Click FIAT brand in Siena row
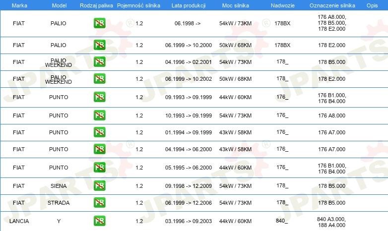The height and width of the screenshot is (231, 388). (19, 186)
